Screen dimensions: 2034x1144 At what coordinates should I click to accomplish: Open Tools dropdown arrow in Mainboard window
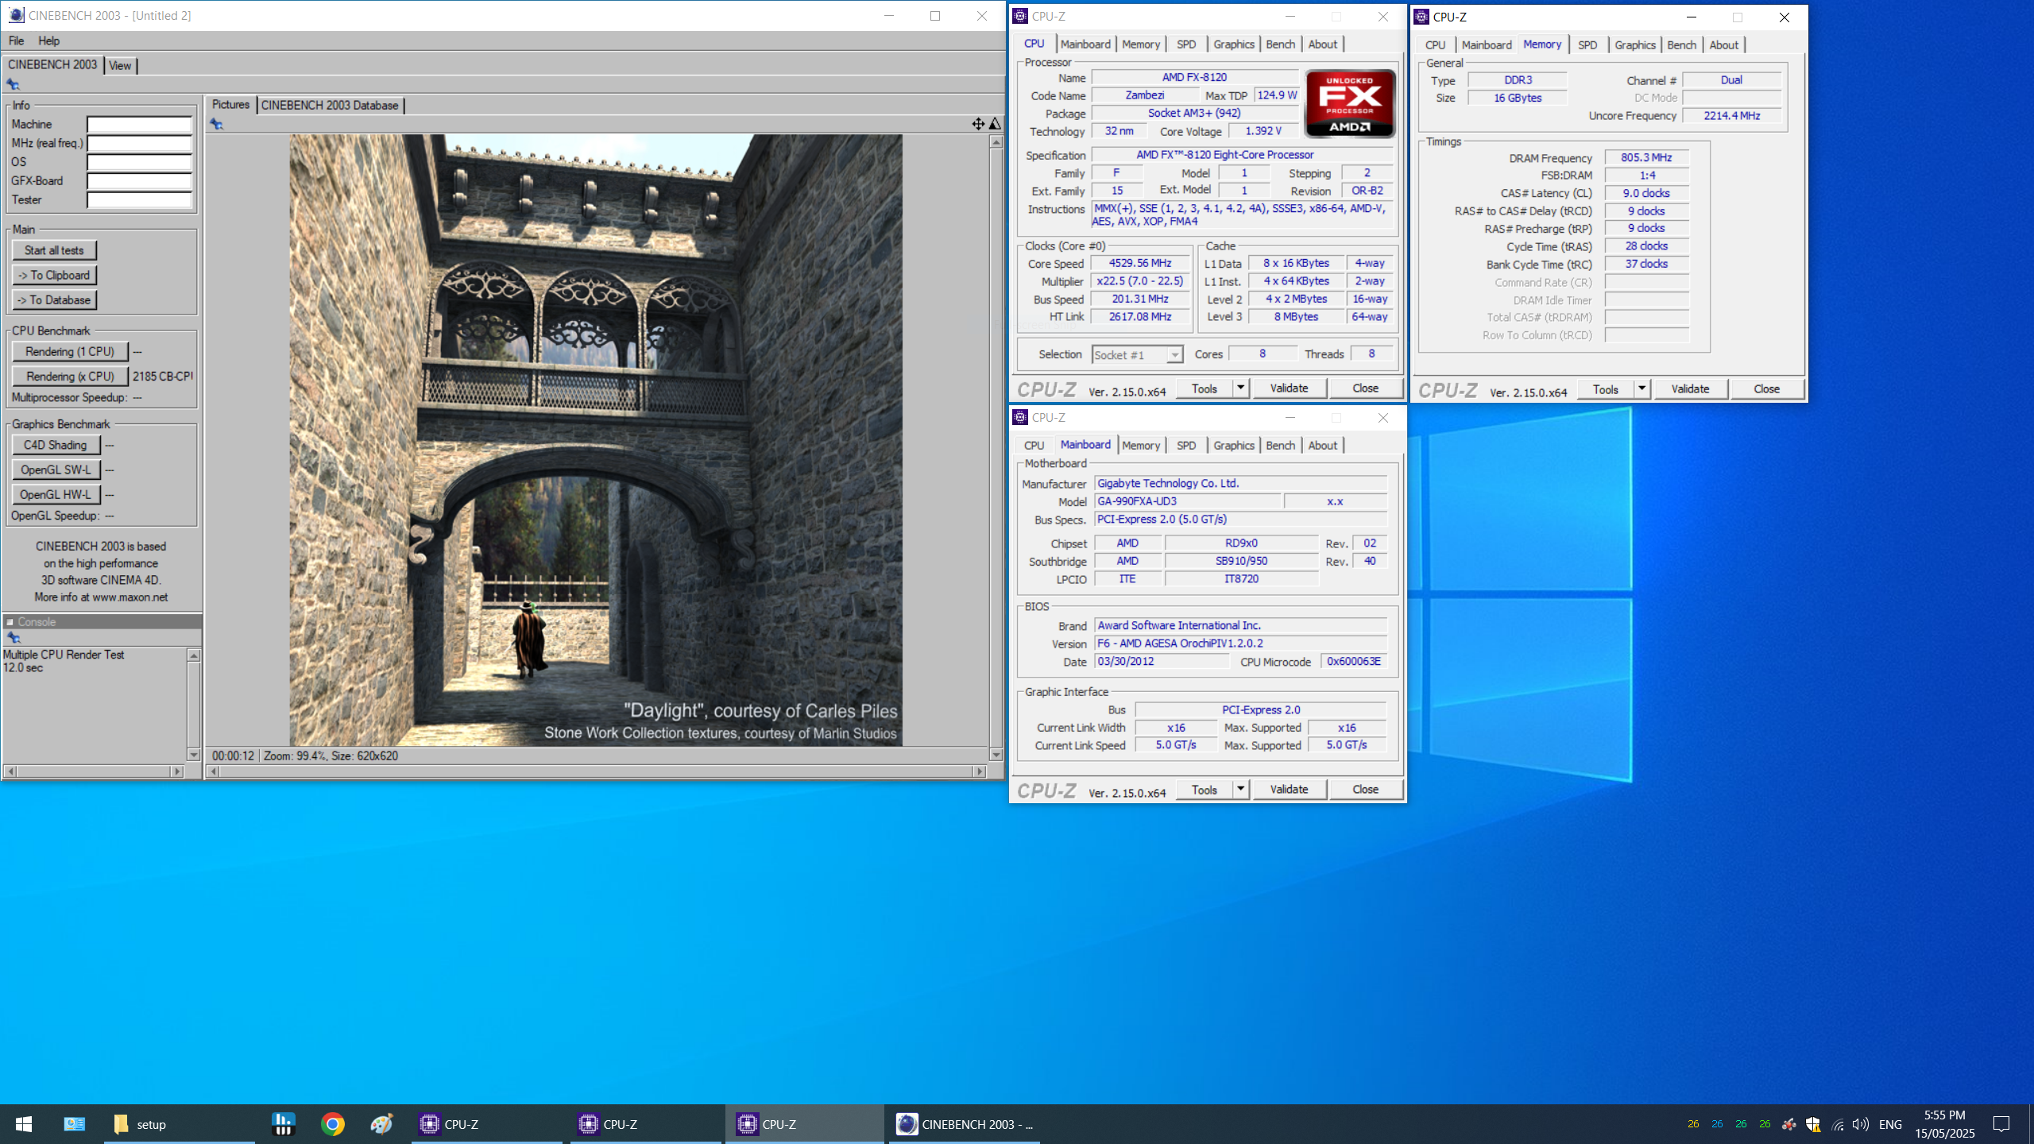pyautogui.click(x=1240, y=789)
